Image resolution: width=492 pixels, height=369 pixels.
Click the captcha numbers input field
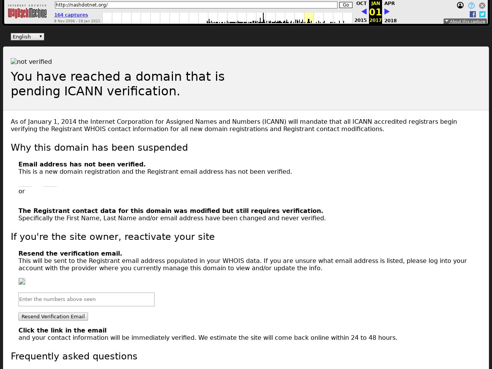pyautogui.click(x=86, y=299)
